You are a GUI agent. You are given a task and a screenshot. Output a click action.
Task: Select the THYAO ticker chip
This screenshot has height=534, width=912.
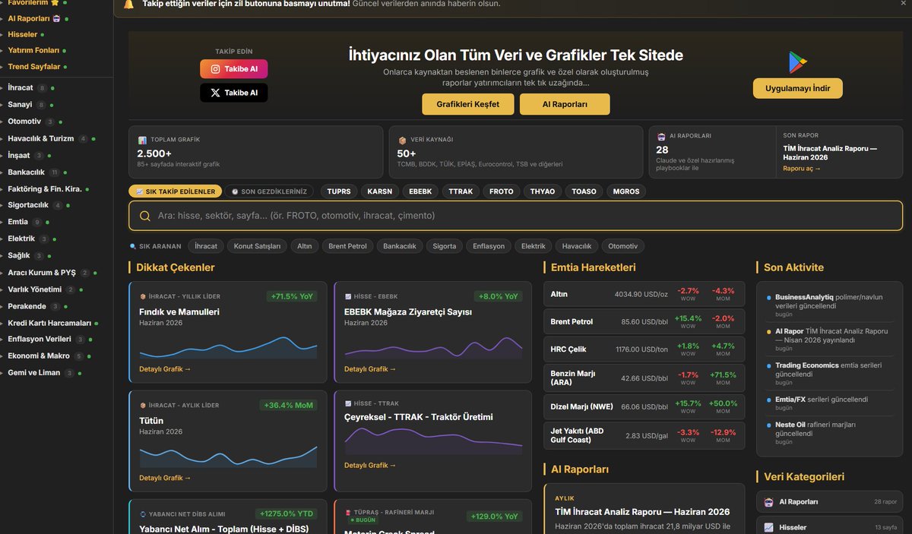coord(543,191)
